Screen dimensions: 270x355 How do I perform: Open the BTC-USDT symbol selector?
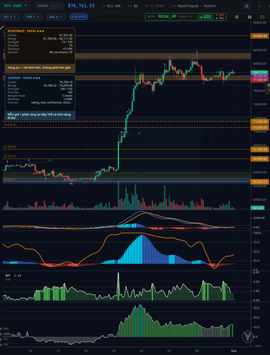click(x=15, y=6)
